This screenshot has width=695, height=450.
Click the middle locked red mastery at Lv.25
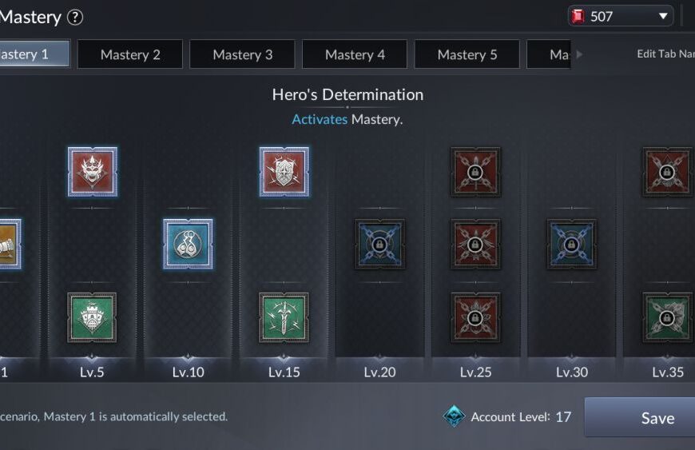[x=475, y=244]
